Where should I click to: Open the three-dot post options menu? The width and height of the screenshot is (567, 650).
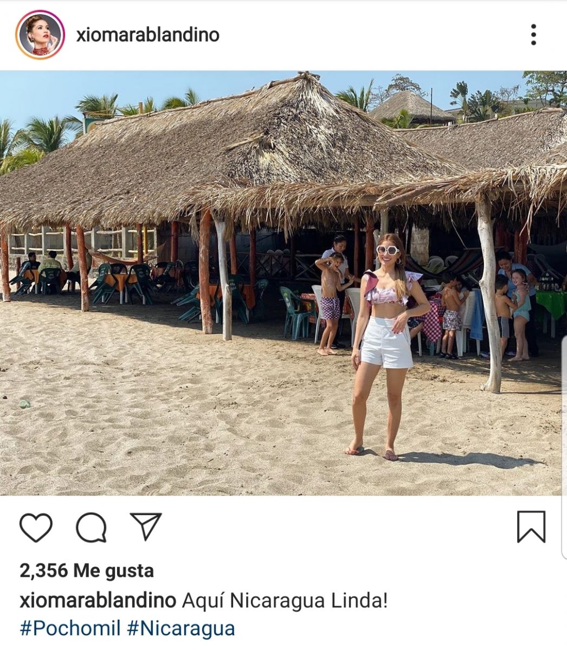click(x=534, y=35)
